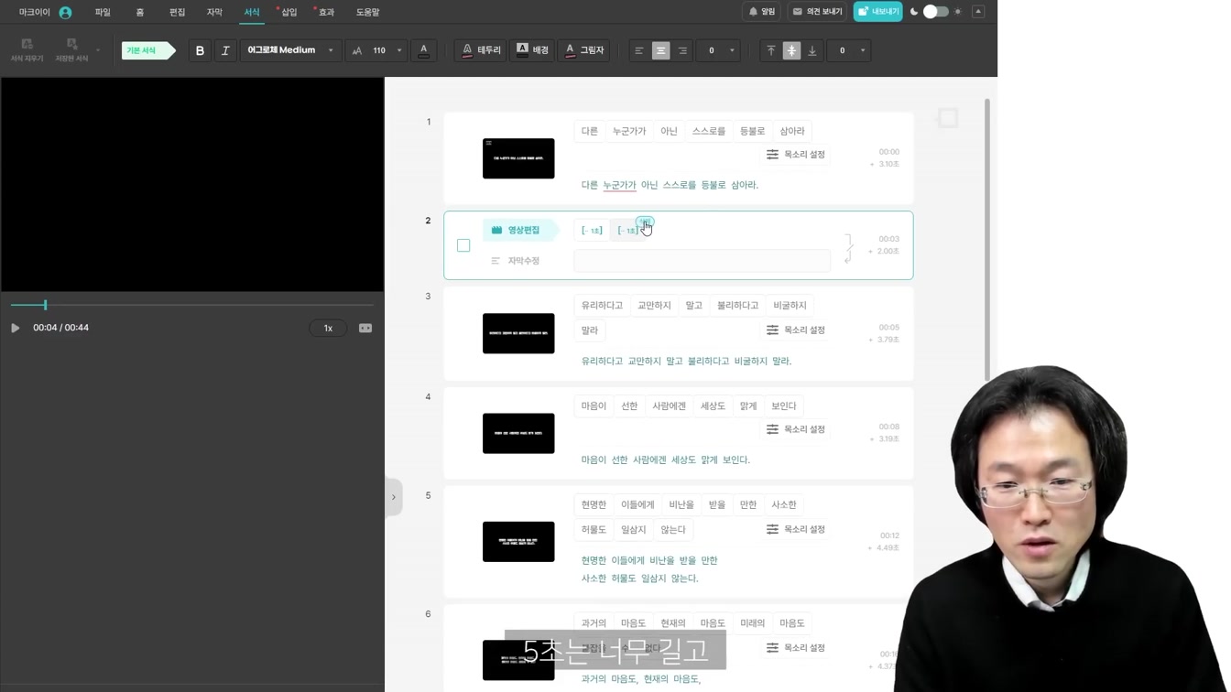Set vertical position to middle

791,50
